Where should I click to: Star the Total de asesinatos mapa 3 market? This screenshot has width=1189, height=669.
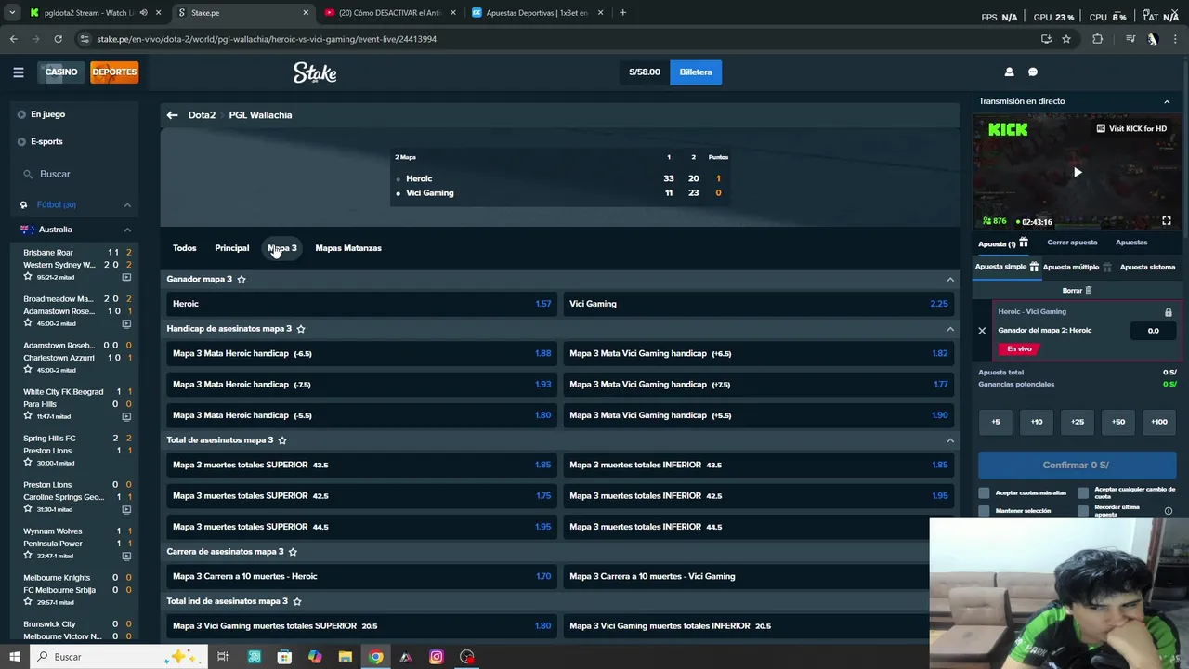[x=282, y=440]
